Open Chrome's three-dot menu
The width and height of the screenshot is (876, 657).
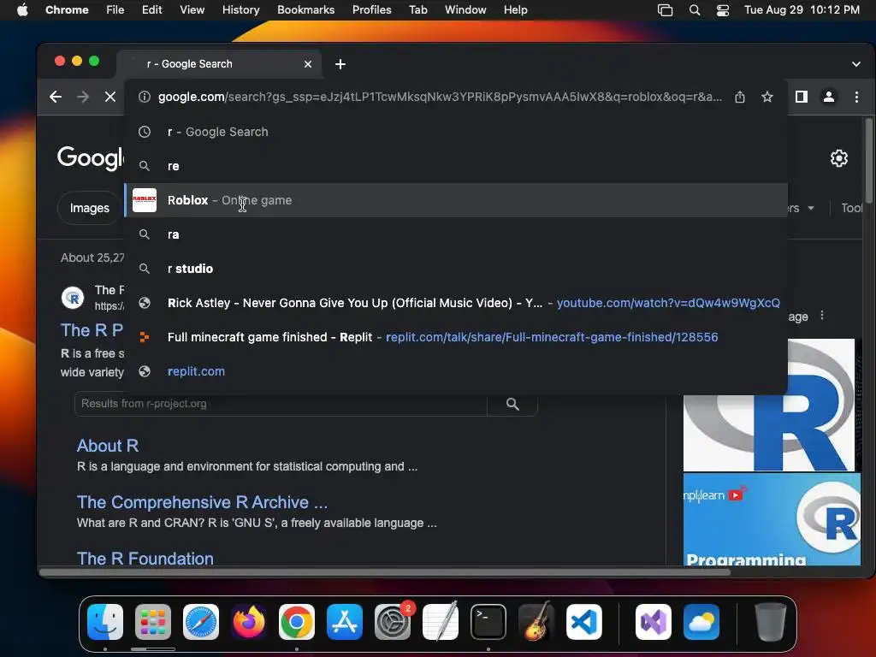pos(856,97)
